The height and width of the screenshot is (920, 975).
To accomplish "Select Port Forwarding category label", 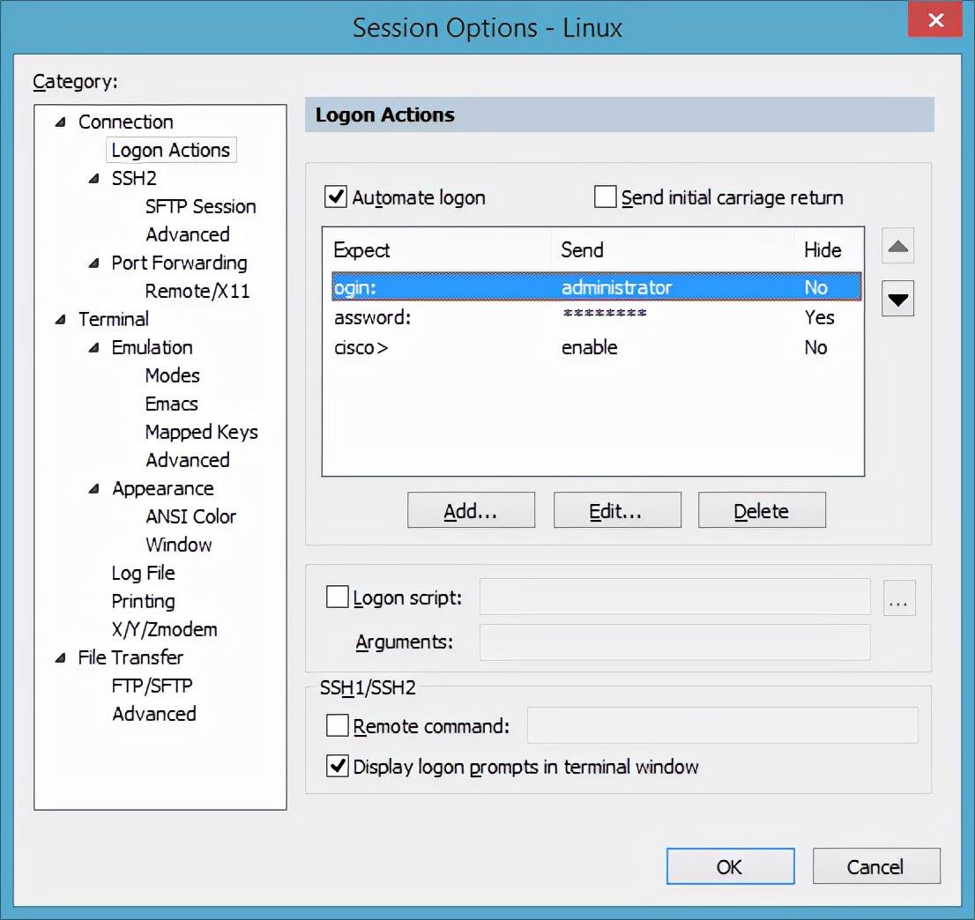I will point(179,263).
